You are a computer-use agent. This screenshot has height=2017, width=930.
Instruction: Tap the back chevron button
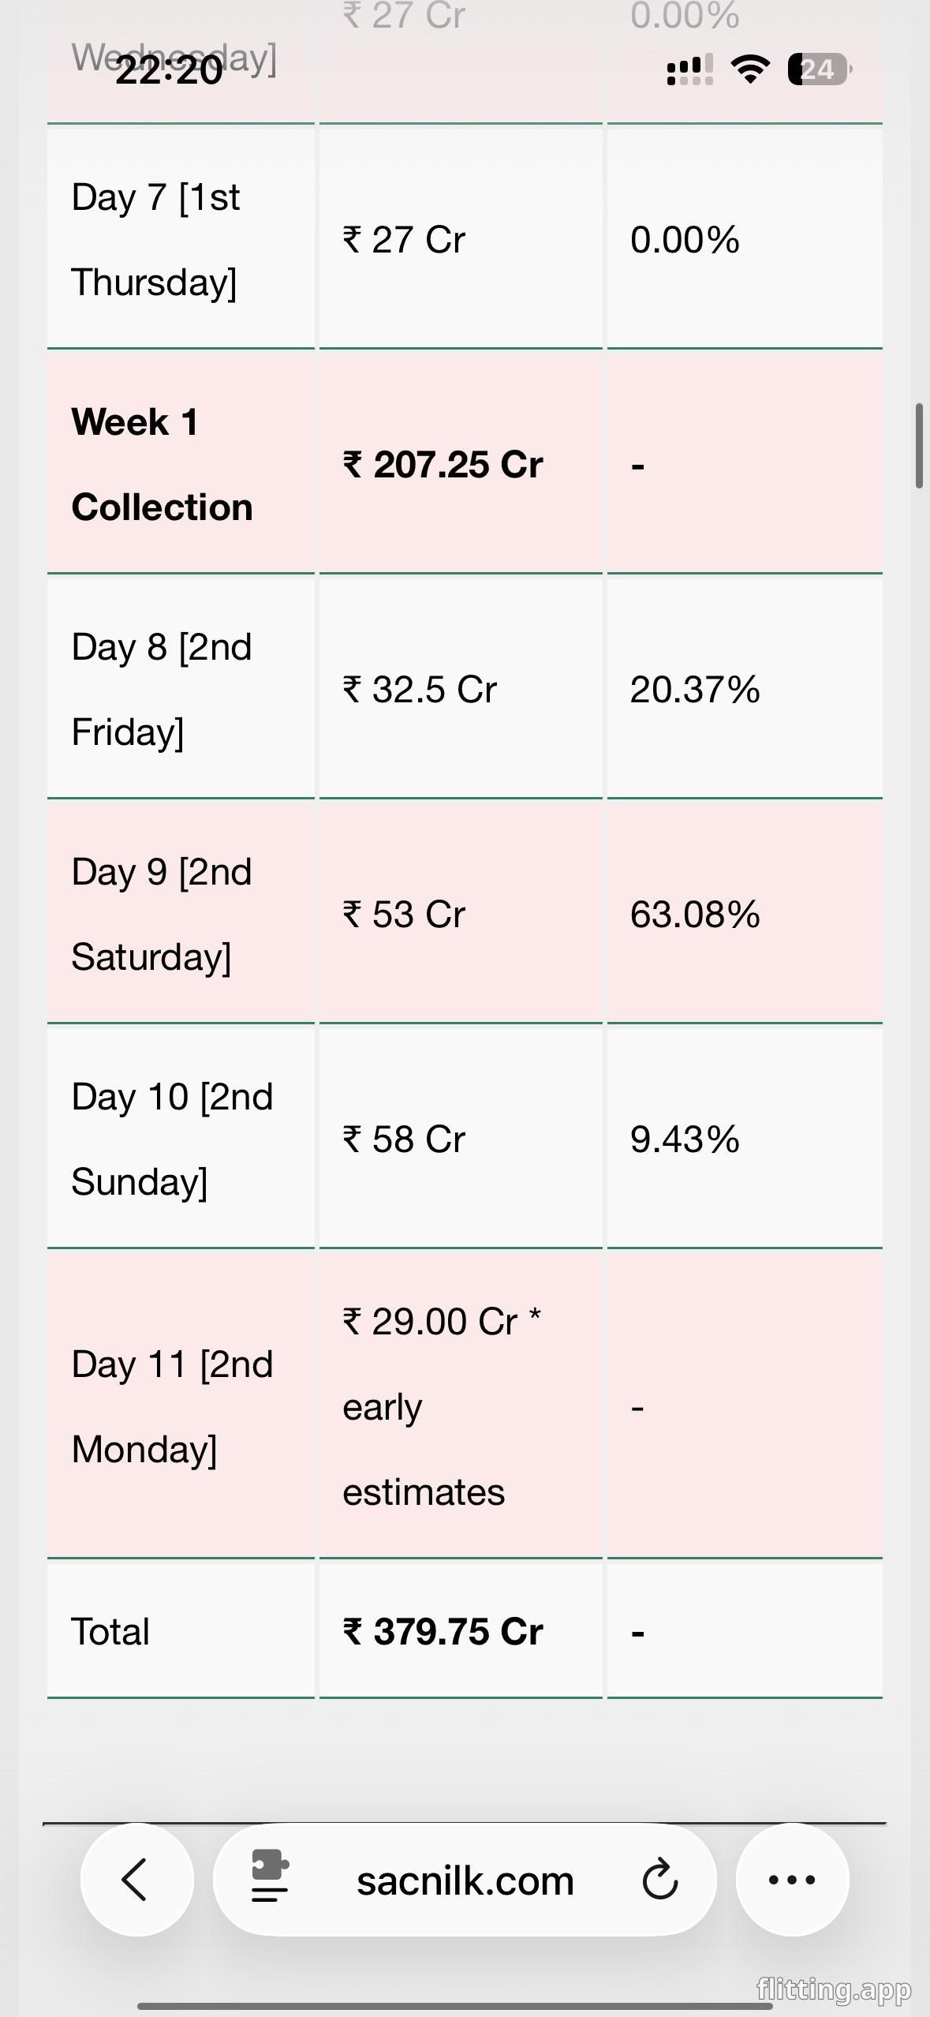(136, 1880)
